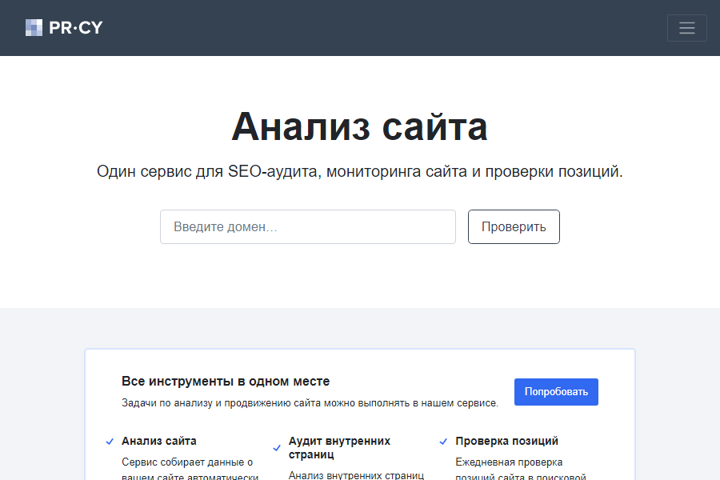Click the pixel-grid logo mark
Viewport: 720px width, 480px height.
34,27
